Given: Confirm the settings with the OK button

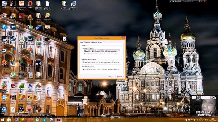Looking at the screenshot, I should (x=110, y=76).
